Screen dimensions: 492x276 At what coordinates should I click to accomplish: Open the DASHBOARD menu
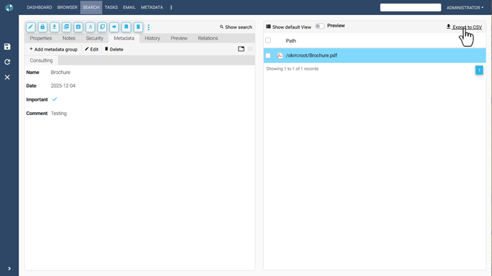click(39, 8)
